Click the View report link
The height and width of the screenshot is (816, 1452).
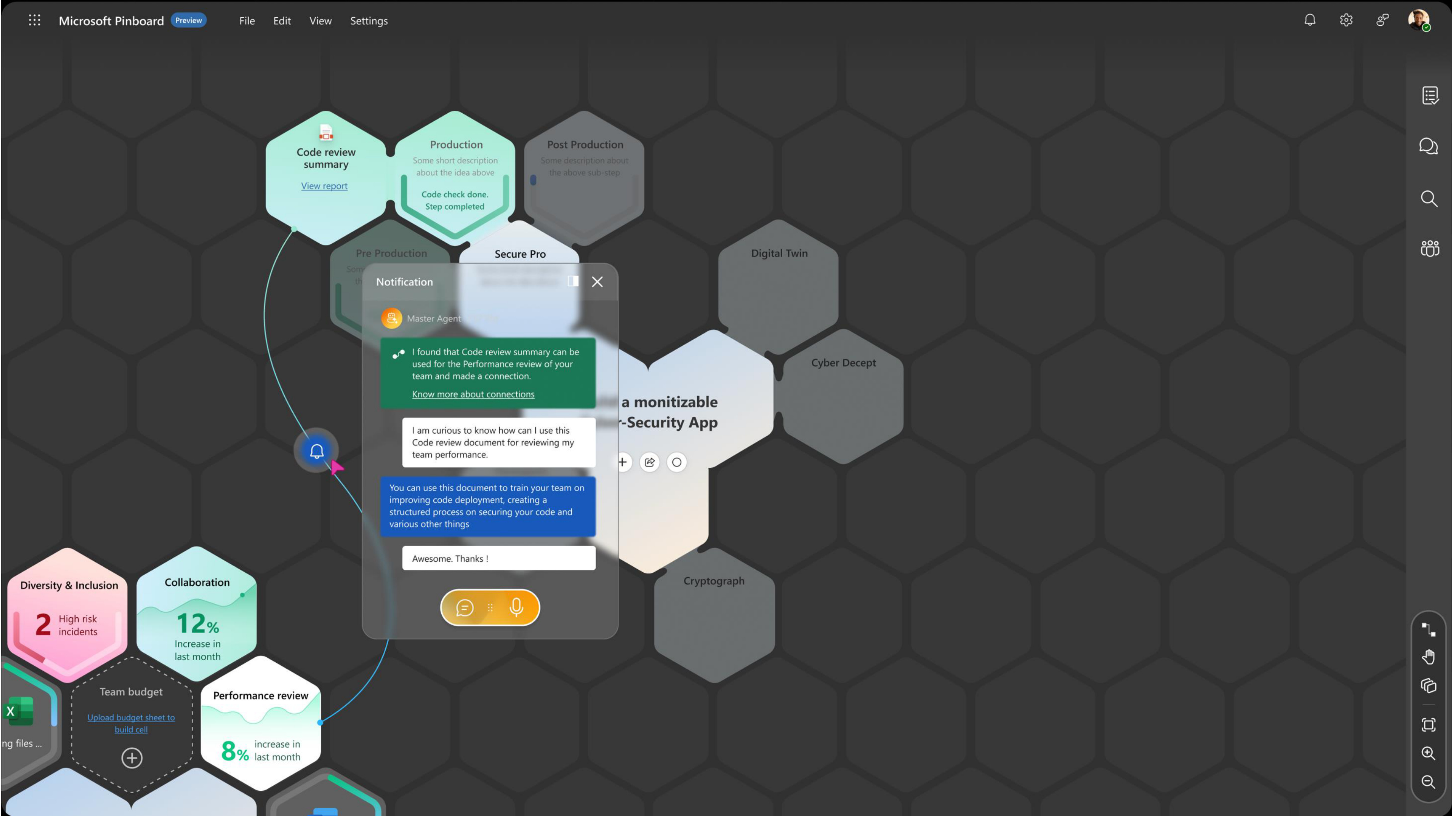324,186
